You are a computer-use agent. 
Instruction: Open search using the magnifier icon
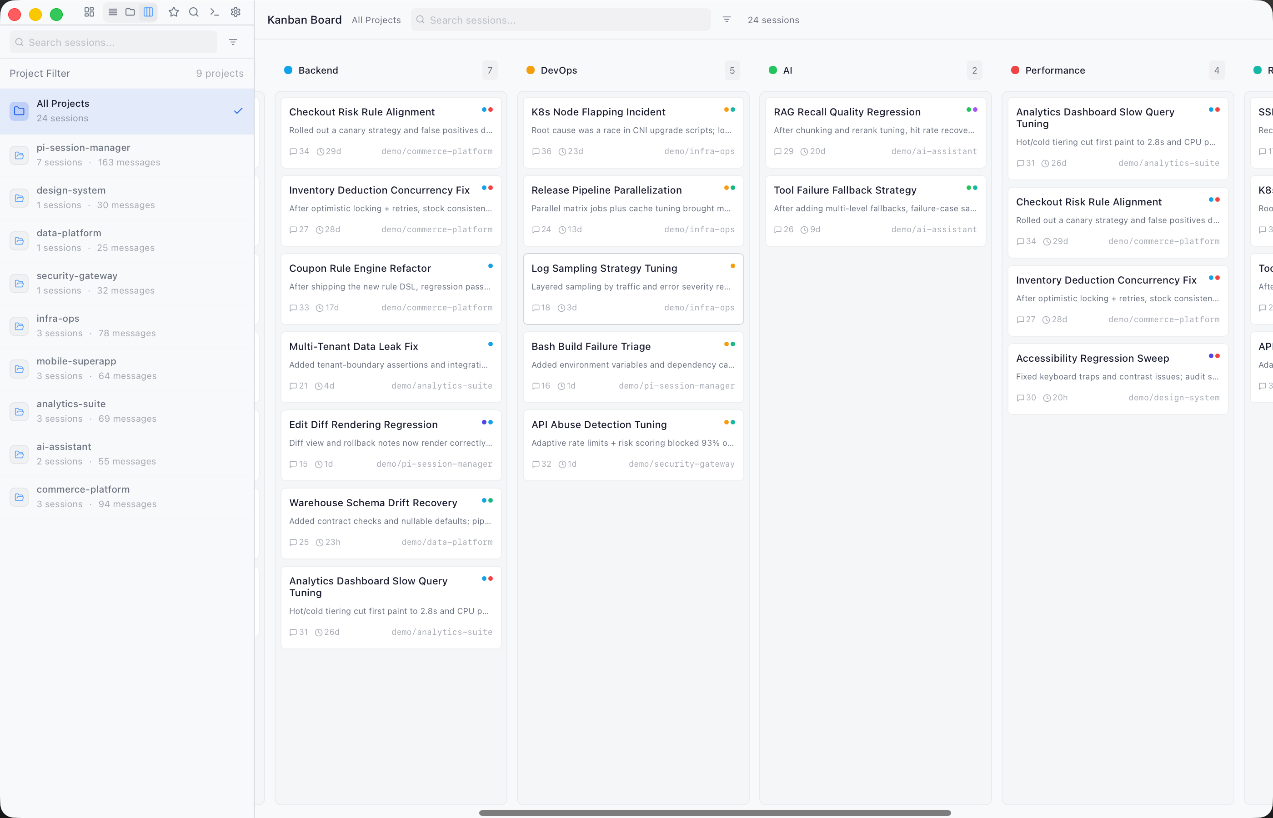point(194,12)
